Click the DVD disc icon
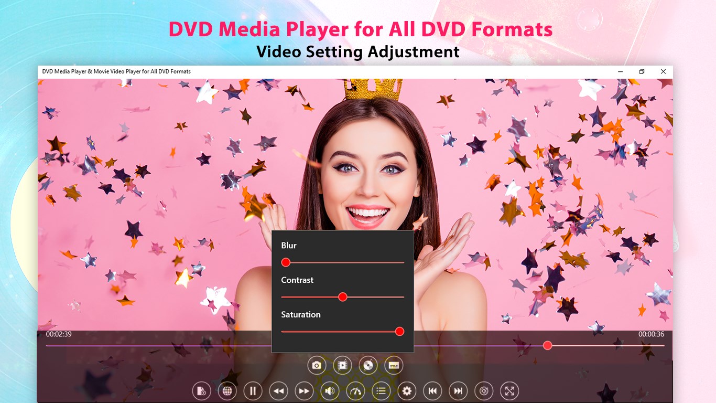The width and height of the screenshot is (716, 403). (x=368, y=365)
